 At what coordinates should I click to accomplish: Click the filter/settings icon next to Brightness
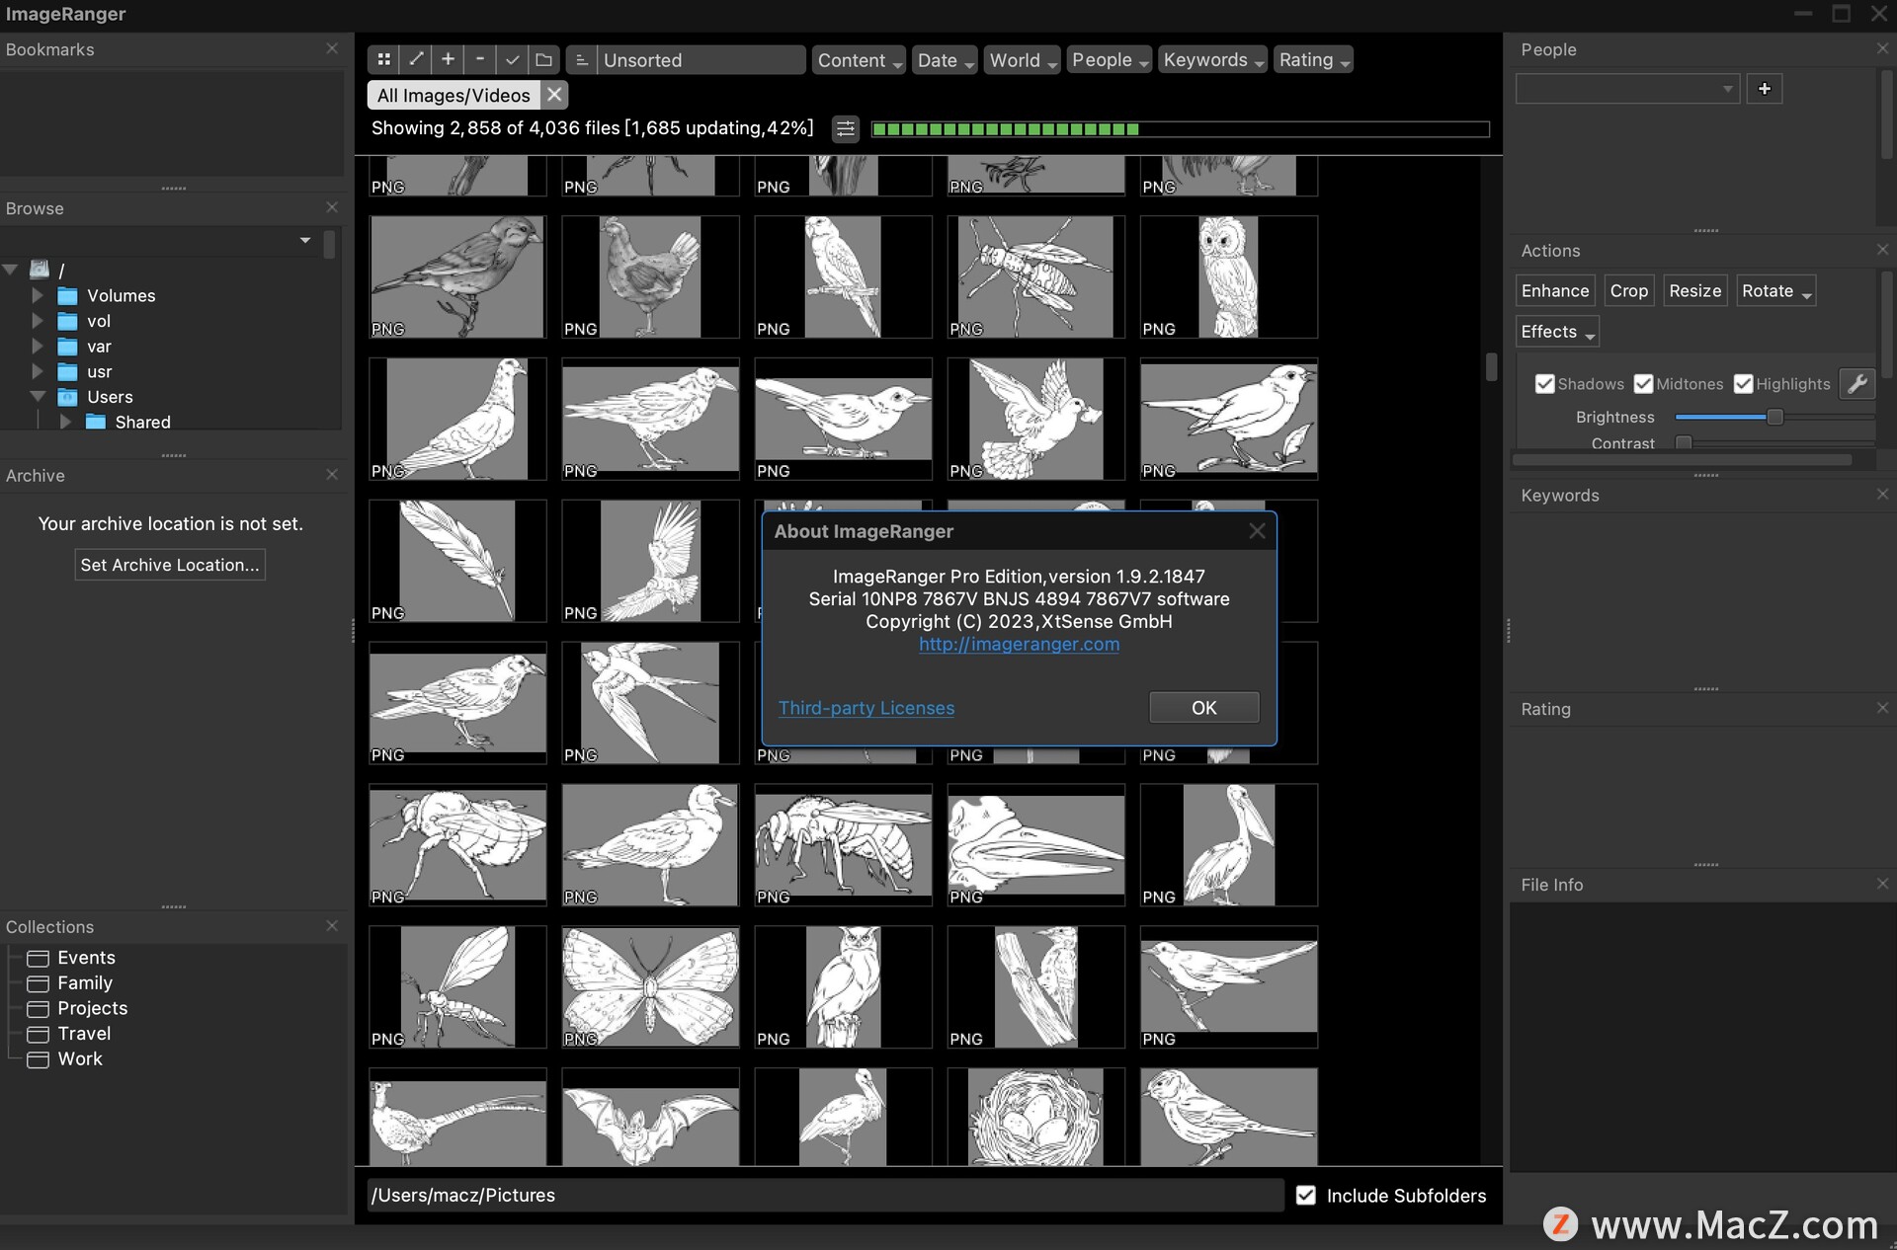click(1859, 384)
